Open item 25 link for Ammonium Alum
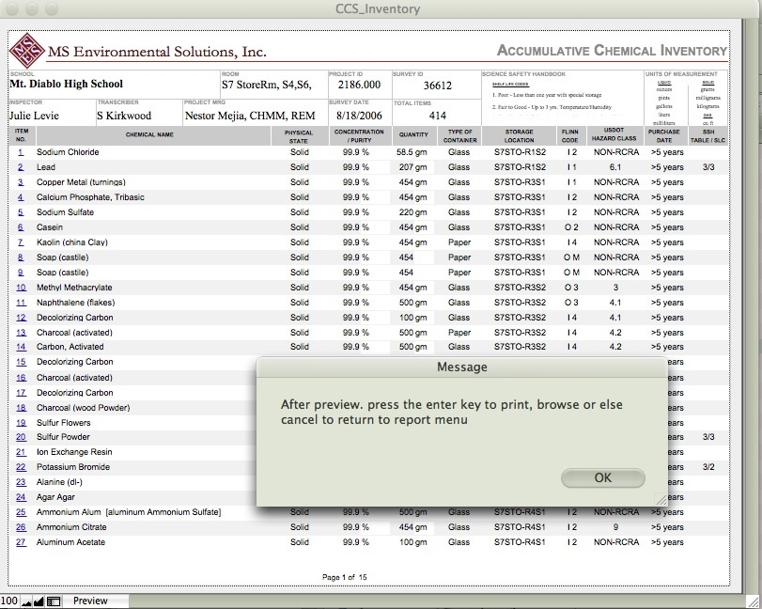Screen dimensions: 762x609 pos(21,512)
